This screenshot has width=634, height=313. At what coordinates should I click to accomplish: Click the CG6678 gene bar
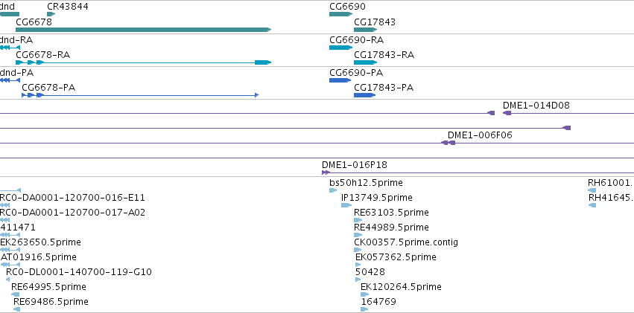(143, 30)
